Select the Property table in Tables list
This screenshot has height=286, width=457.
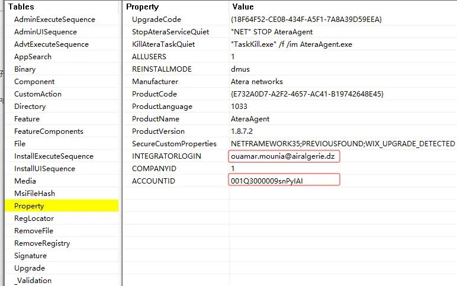[62, 206]
